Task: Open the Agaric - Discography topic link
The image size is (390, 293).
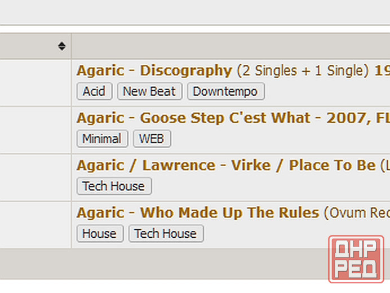Action: click(154, 71)
